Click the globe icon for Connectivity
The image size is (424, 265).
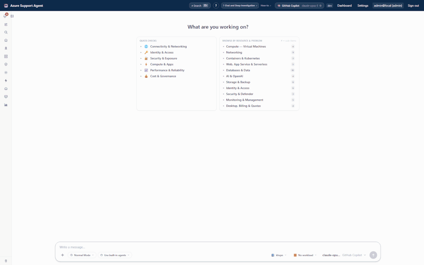click(x=146, y=47)
